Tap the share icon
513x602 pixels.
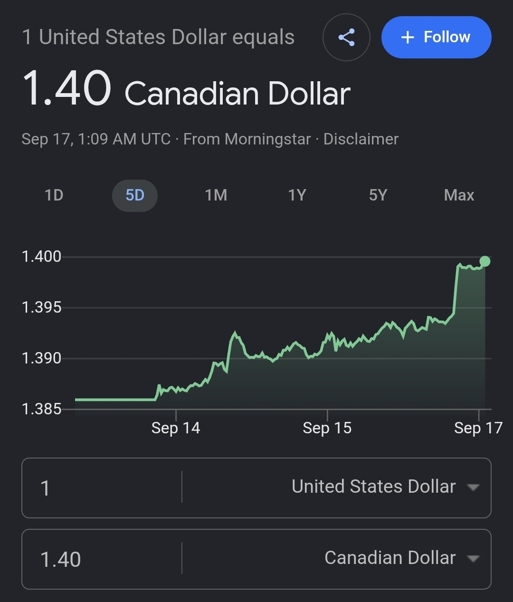click(x=346, y=38)
